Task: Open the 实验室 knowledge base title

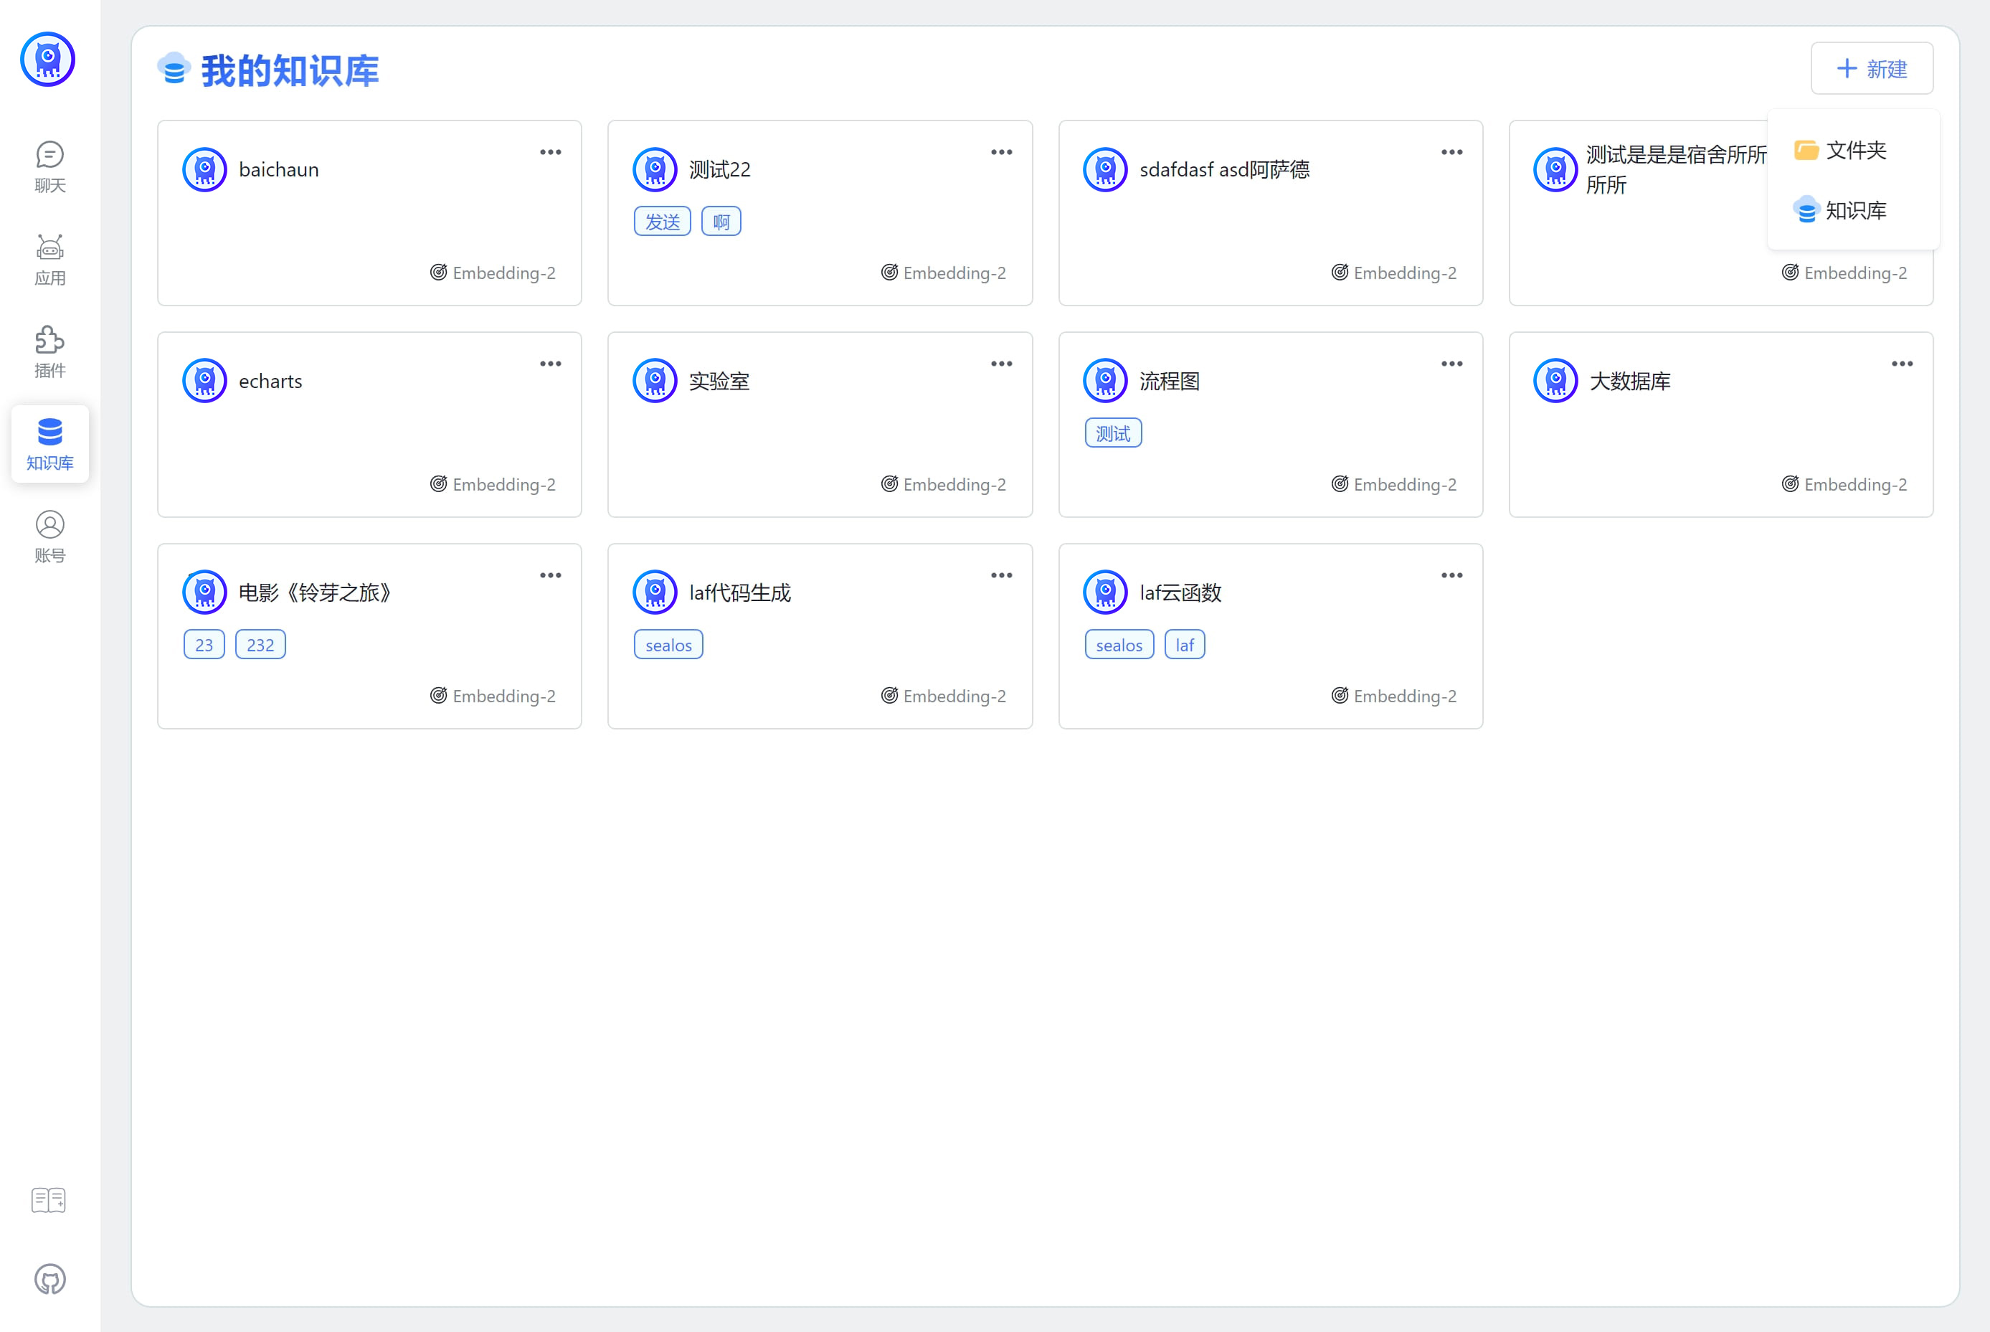Action: 719,382
